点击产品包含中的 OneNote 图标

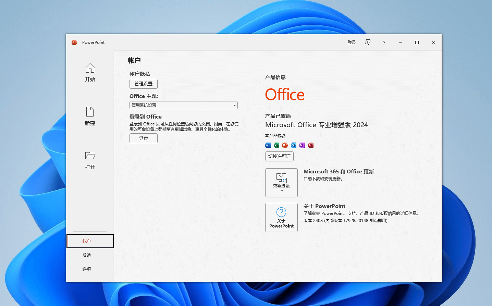coord(302,145)
